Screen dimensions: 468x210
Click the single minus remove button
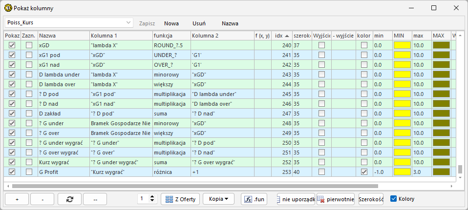pyautogui.click(x=43, y=199)
